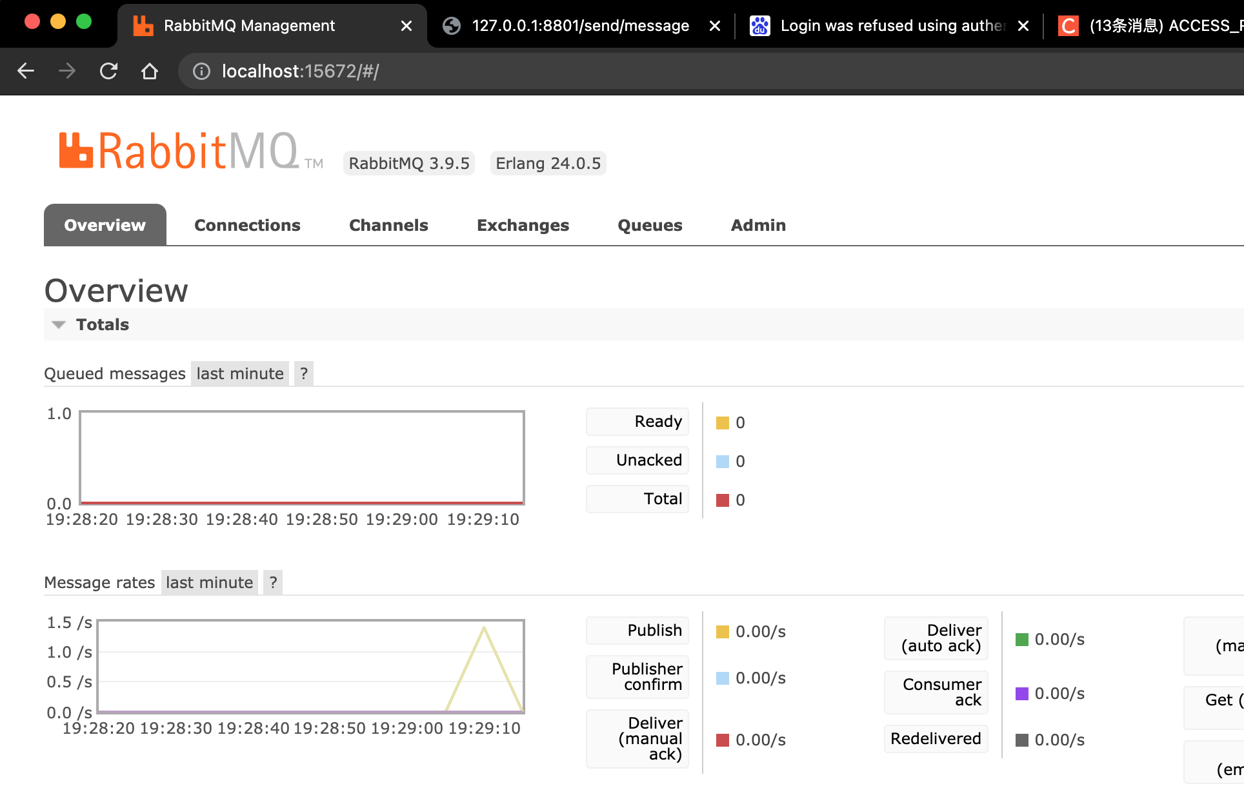Click the address bar URL localhost:15672
Screen dimensions: 1244x806
point(300,71)
